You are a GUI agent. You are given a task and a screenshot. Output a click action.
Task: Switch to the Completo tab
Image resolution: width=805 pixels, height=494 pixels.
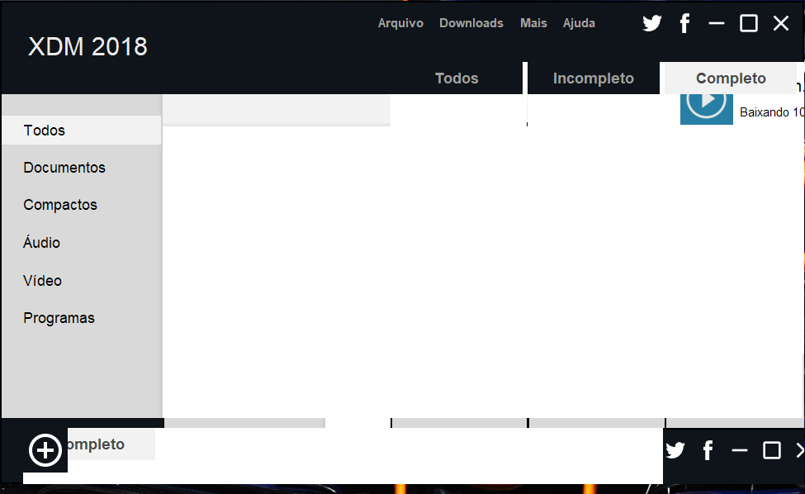point(731,78)
